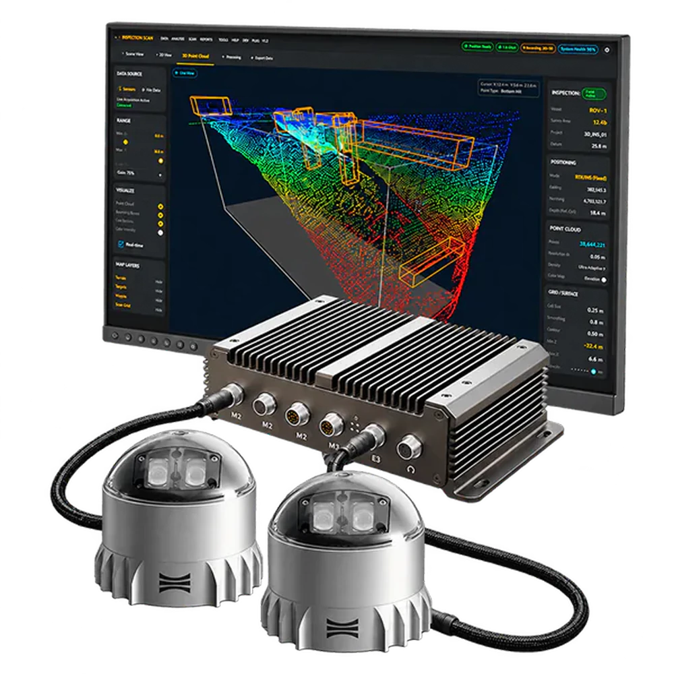Open the ANALYSIS menu
This screenshot has width=674, height=674.
pos(177,39)
